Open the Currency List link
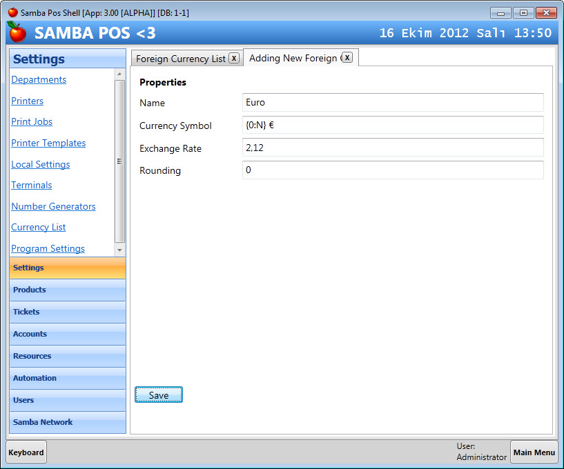This screenshot has width=564, height=469. 39,227
